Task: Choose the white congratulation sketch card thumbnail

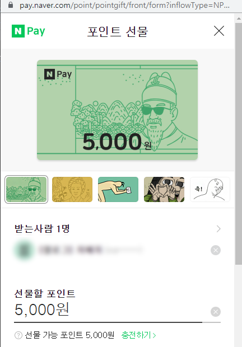Action: [210, 189]
